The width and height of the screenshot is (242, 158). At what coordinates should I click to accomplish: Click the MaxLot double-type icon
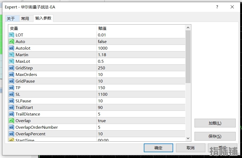pyautogui.click(x=11, y=61)
